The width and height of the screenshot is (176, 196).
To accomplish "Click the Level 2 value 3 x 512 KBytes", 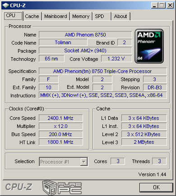I will 144,134.
